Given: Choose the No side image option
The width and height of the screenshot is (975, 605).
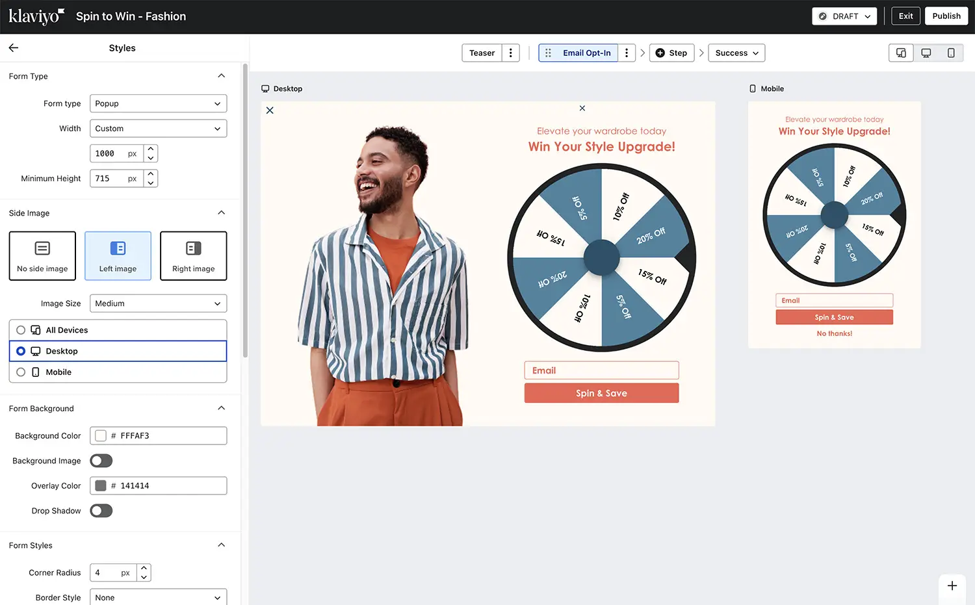Looking at the screenshot, I should [42, 255].
